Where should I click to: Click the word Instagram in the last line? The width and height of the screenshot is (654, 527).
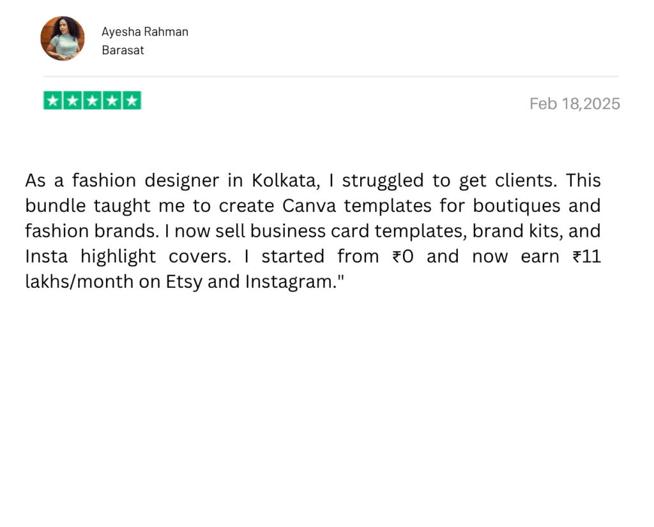(x=291, y=282)
